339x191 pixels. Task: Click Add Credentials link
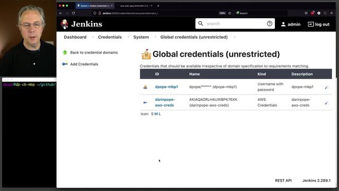84,64
